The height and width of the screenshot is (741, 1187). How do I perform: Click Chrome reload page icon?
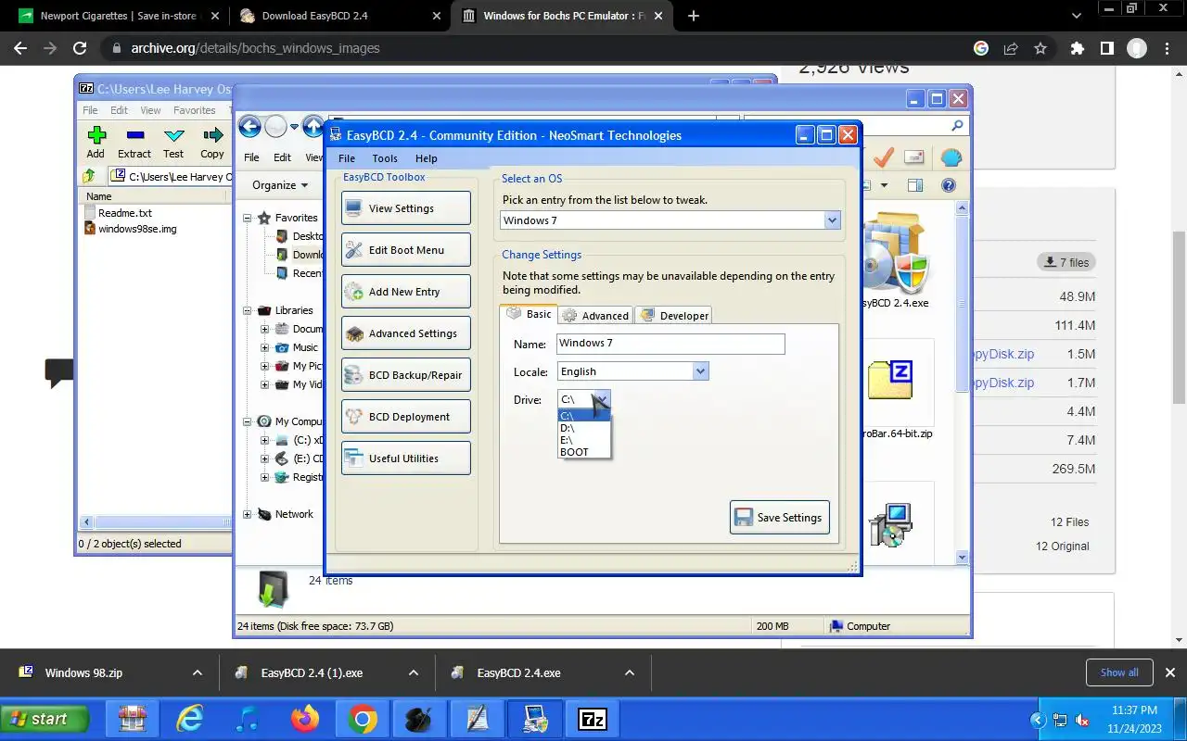tap(80, 48)
